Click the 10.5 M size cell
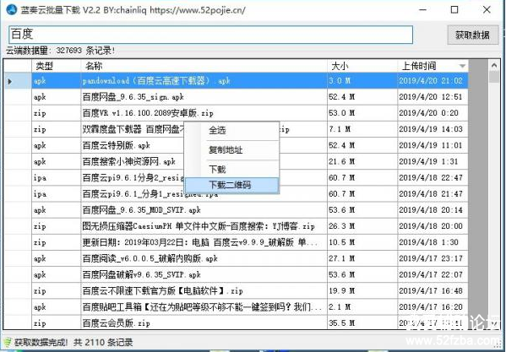Viewport: 506px width, 352px height. 362,242
